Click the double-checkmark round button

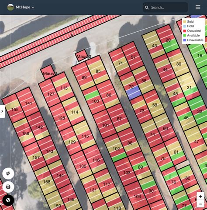pos(8,173)
